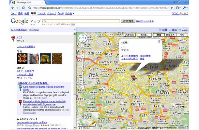
Task: Click the map pan left arrow
Action: click(x=80, y=38)
